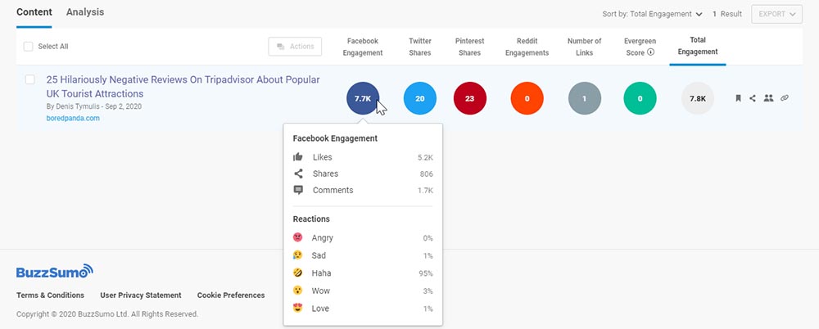Click the BuzzSumo logo in footer

click(55, 271)
